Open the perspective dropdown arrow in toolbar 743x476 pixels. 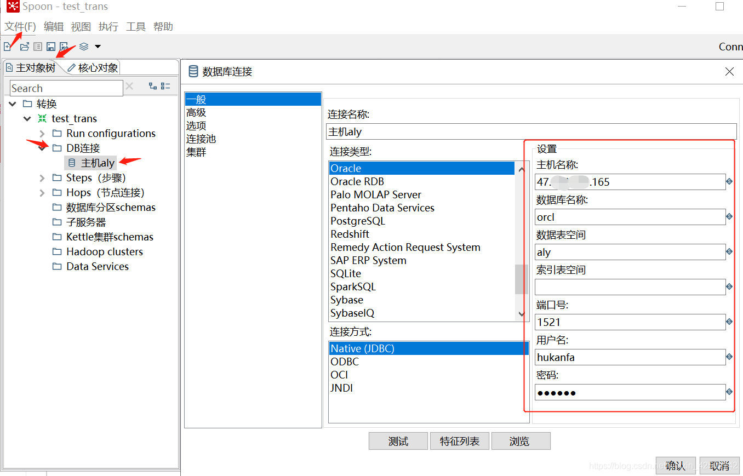tap(98, 47)
